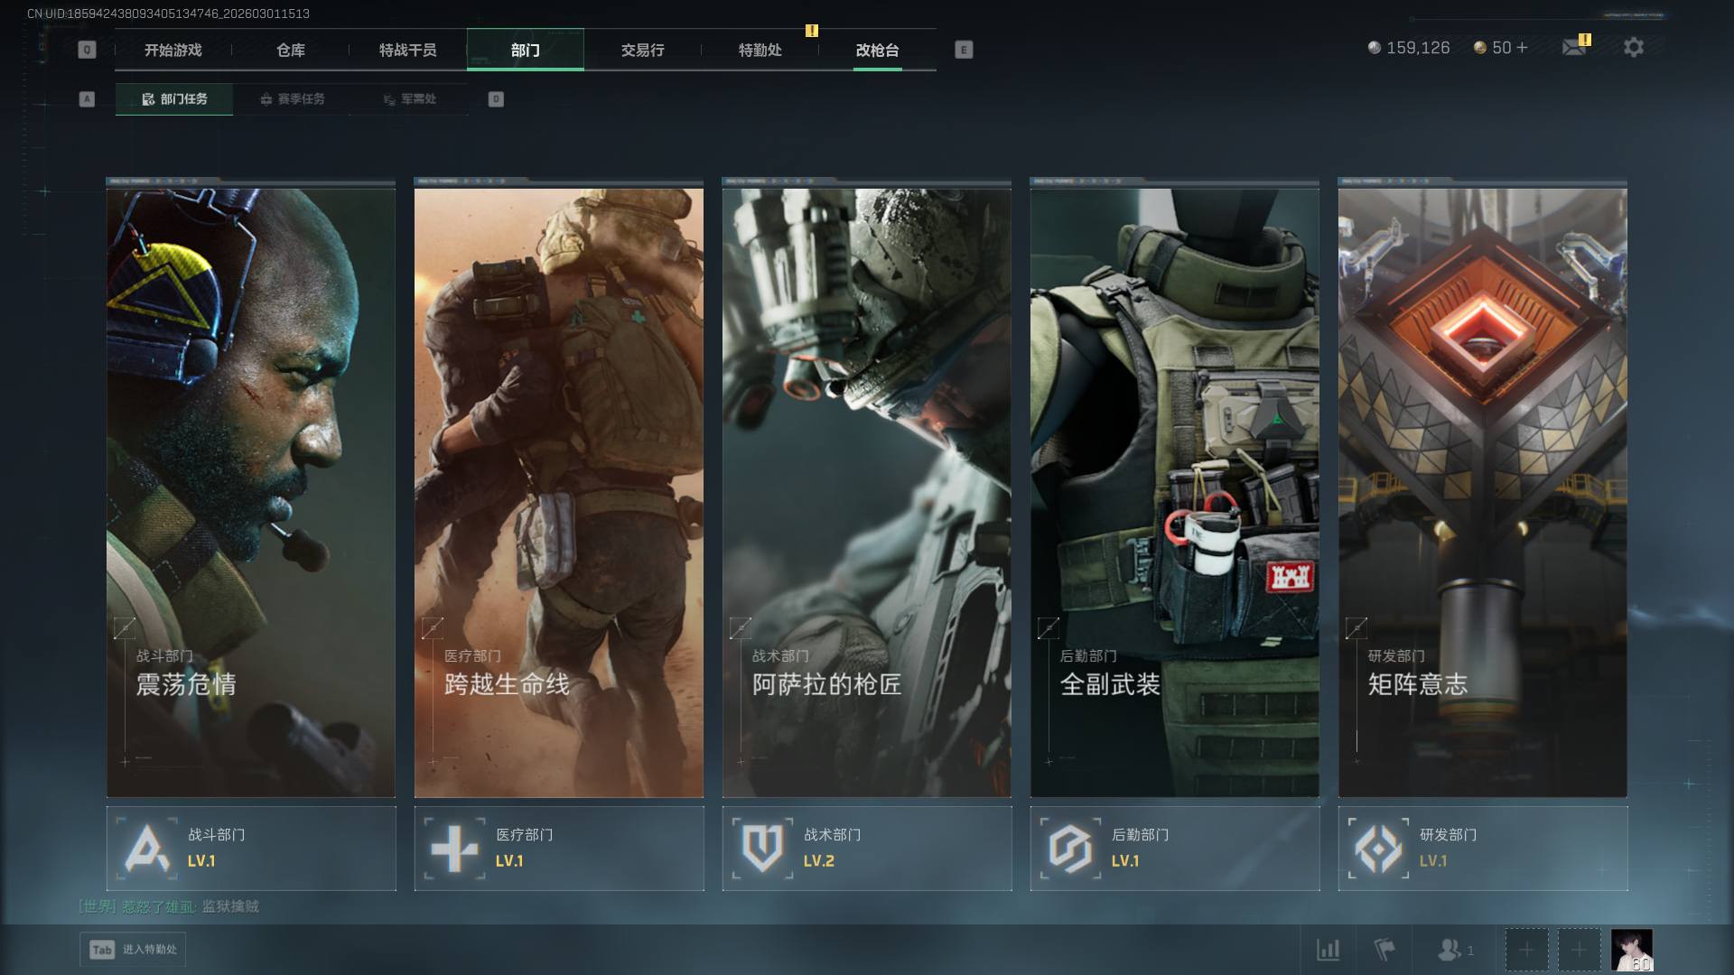Click the Tab 进入特勤处 button

click(134, 950)
